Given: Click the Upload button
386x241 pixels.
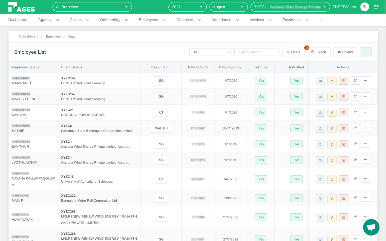Looking at the screenshot, I should coord(345,52).
